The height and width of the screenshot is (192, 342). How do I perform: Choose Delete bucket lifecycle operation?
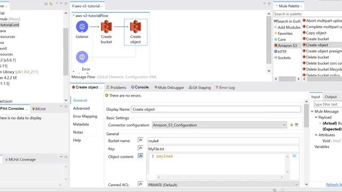pyautogui.click(x=322, y=69)
